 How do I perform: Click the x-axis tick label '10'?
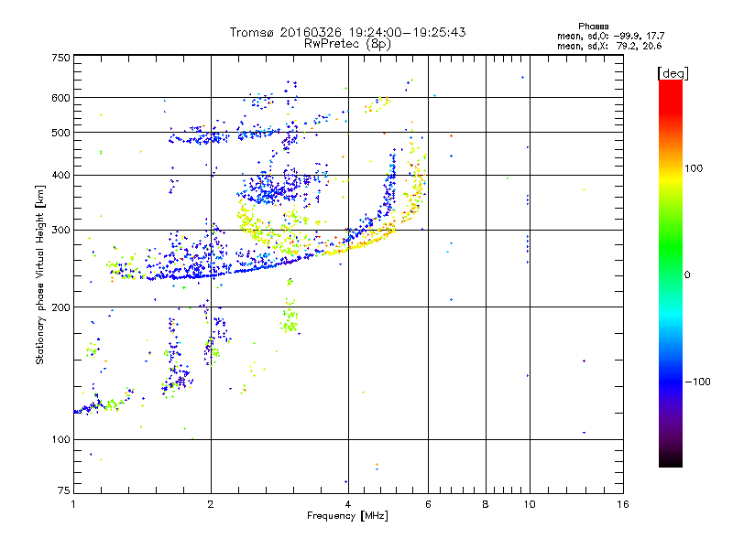coord(530,504)
